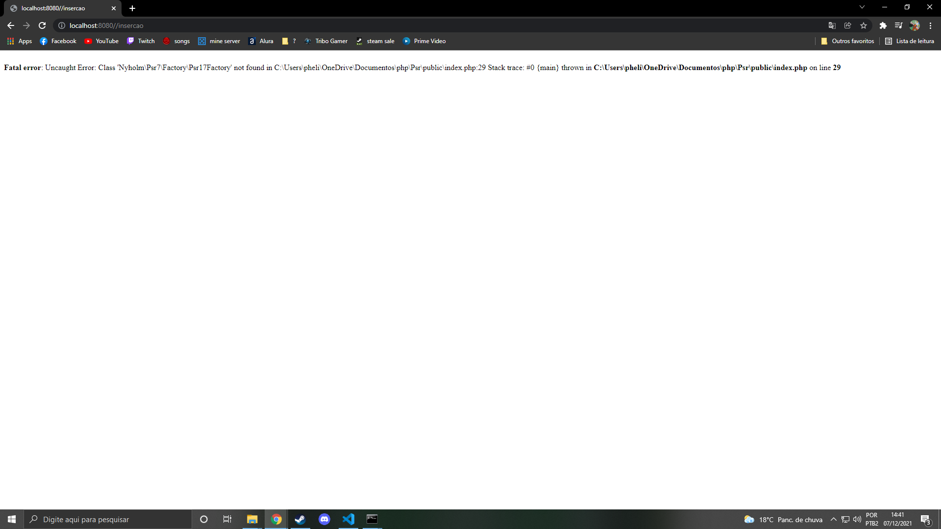Screen dimensions: 941x529
Task: Open the YouTube bookmark
Action: (101, 41)
